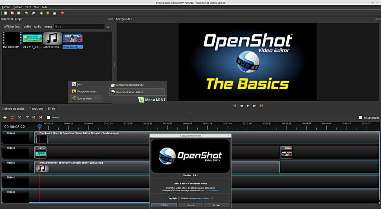Screen dimensions: 381x209
Task: Import files with the top-toolbar green plus
Action: [41, 13]
